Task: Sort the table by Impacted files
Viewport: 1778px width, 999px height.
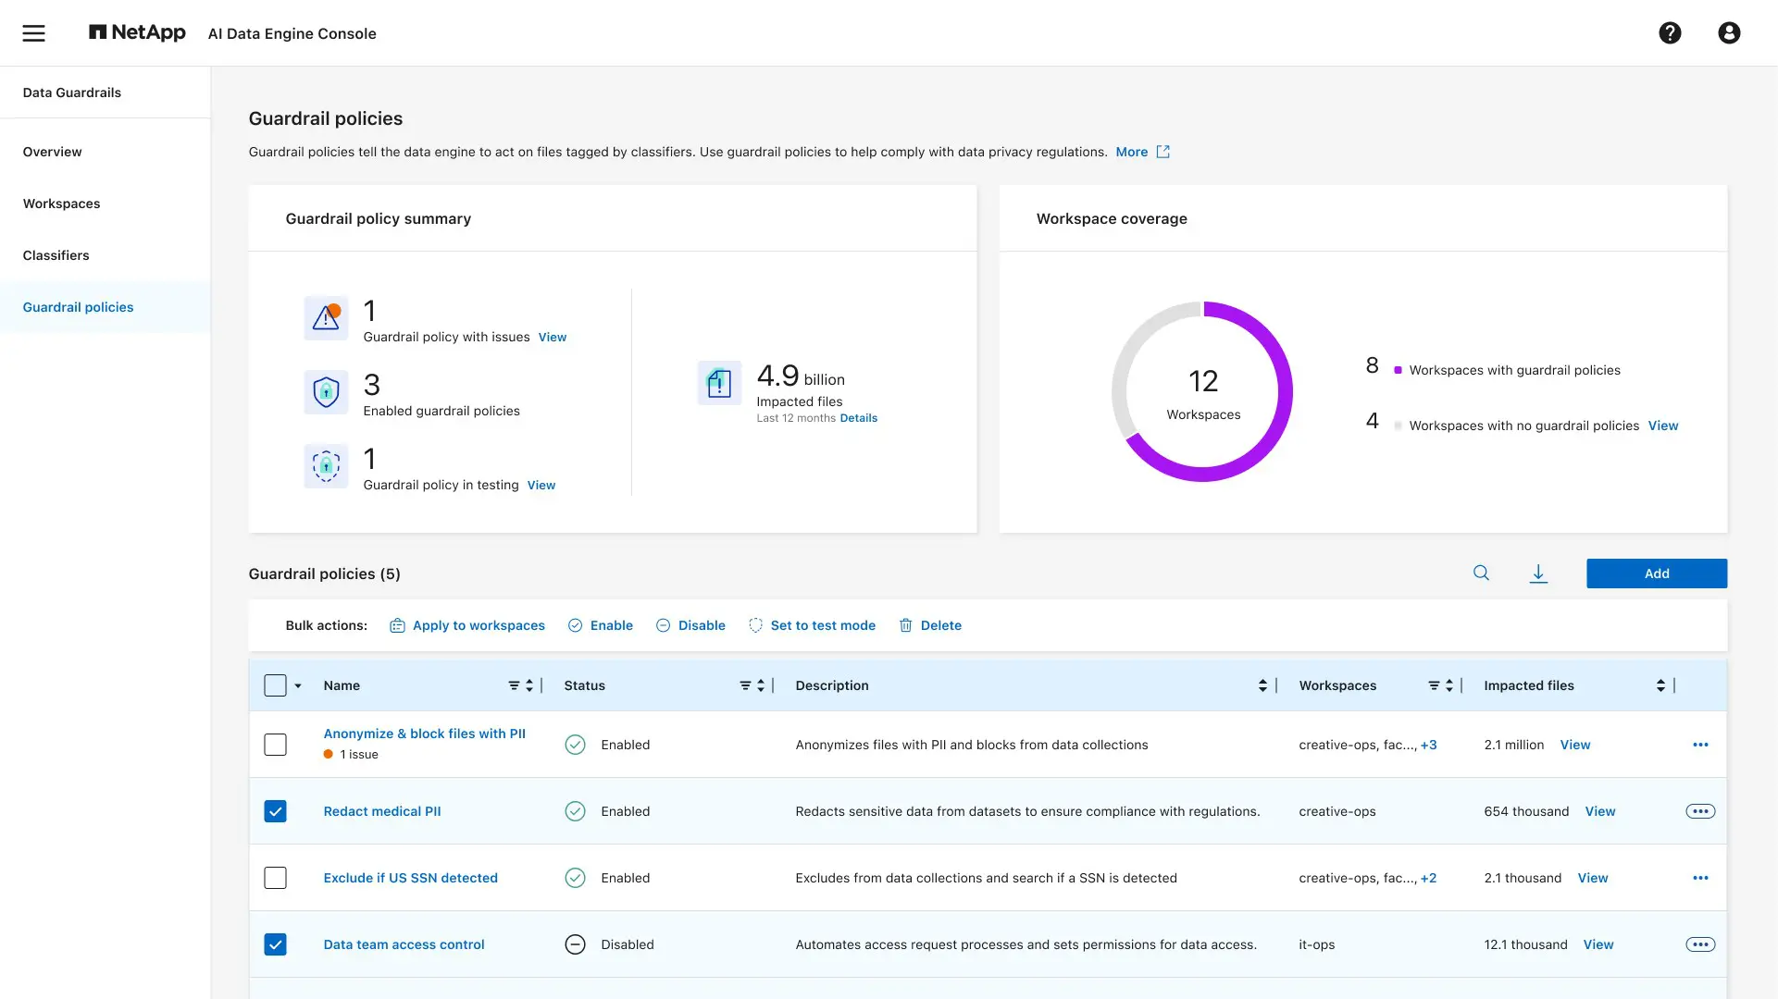Action: point(1660,685)
